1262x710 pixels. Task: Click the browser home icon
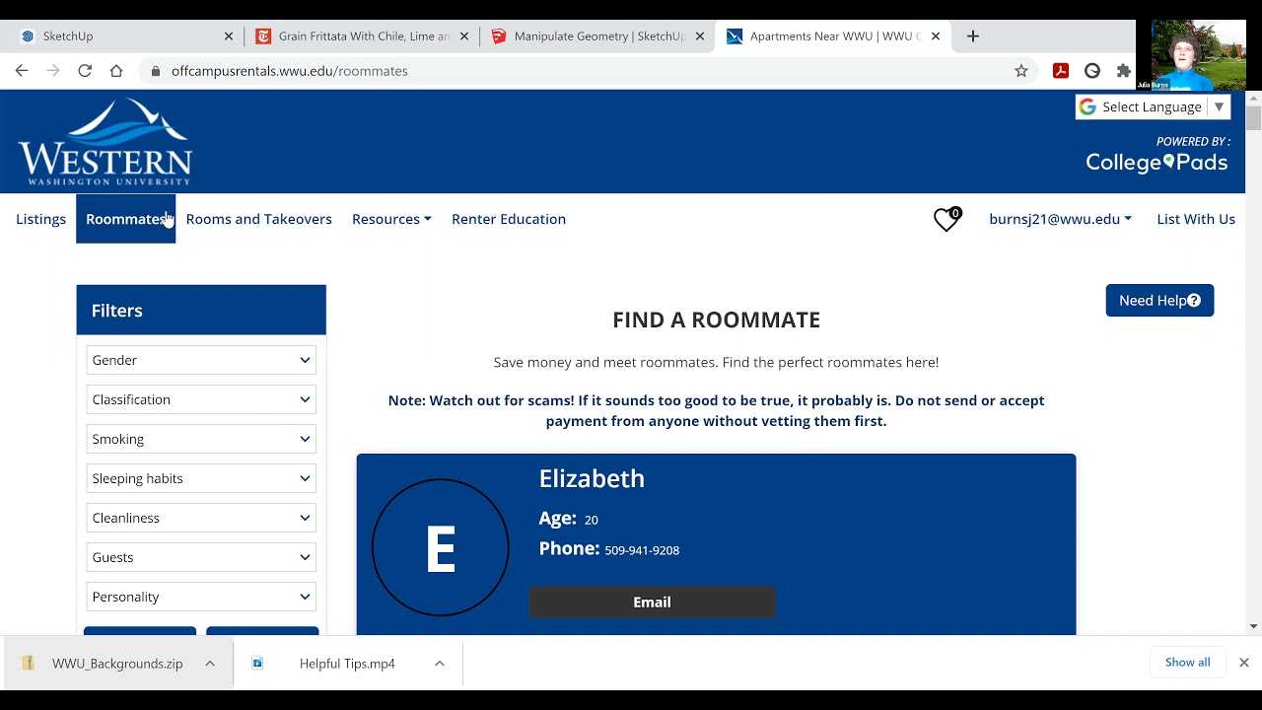[x=116, y=71]
